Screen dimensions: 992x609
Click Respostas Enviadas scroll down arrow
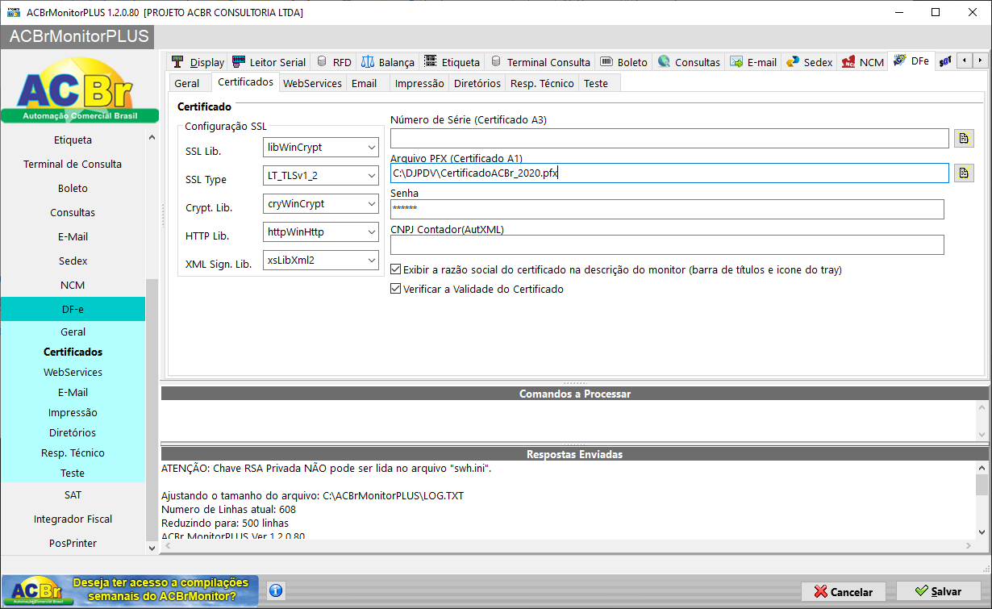coord(982,532)
